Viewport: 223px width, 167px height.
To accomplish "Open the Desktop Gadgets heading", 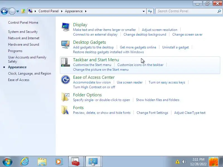I will pyautogui.click(x=89, y=42).
